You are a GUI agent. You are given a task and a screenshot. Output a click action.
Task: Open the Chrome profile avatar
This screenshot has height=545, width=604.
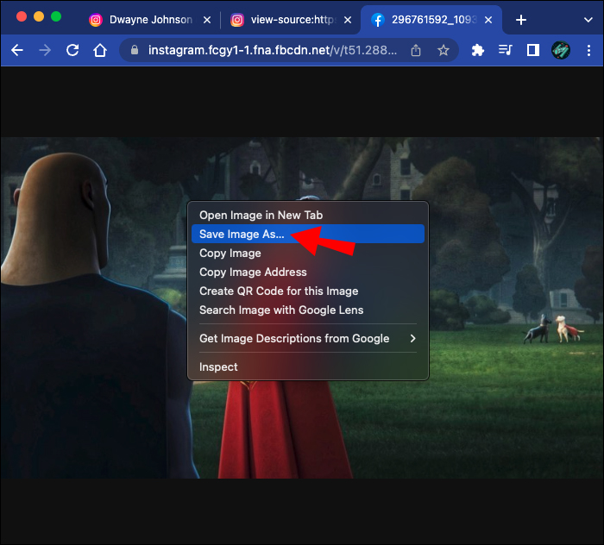pos(561,50)
